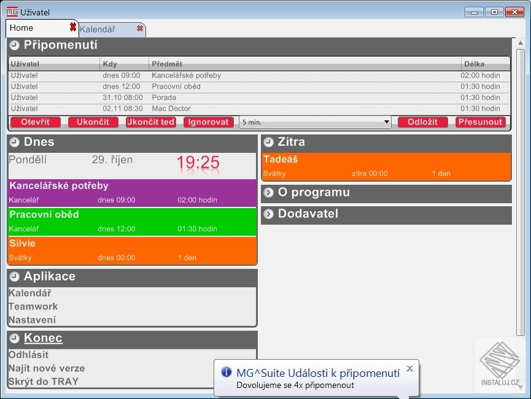This screenshot has height=399, width=531.
Task: Expand the Dodavatel section
Action: 268,214
